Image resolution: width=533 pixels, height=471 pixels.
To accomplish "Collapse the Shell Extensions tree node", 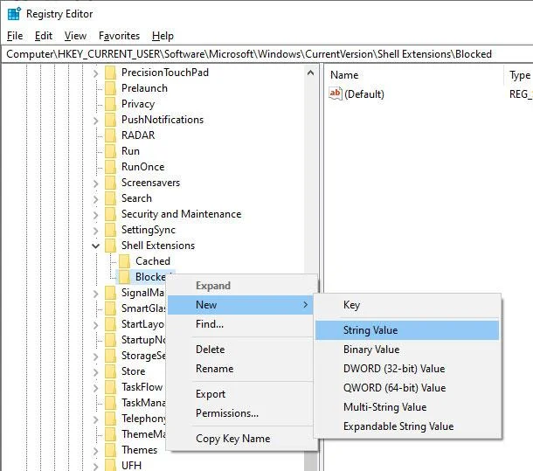I will [96, 246].
